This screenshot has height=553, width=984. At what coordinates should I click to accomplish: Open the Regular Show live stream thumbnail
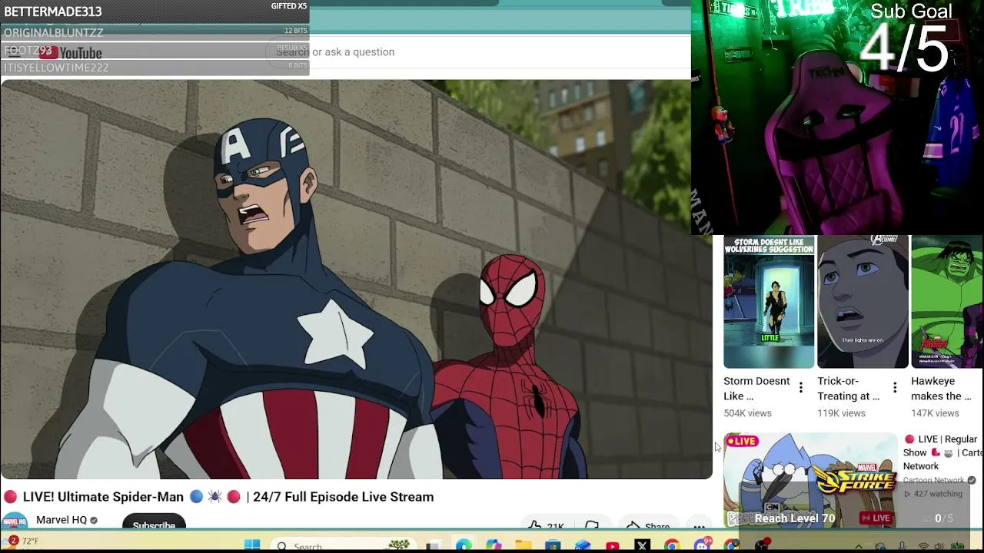click(x=810, y=480)
